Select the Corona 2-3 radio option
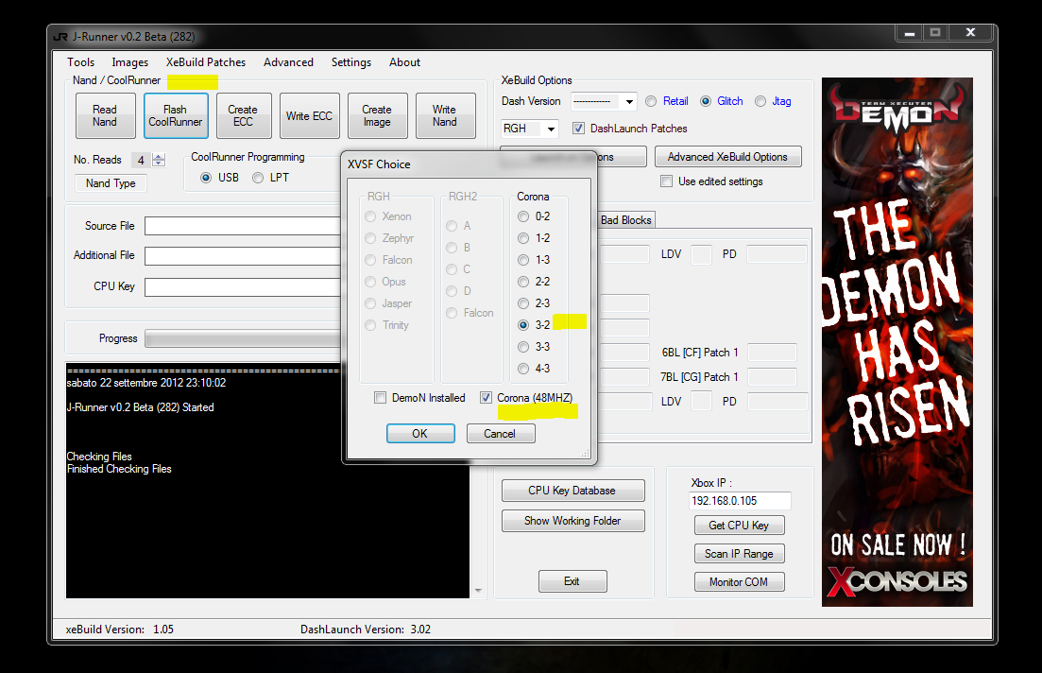This screenshot has height=673, width=1042. [523, 303]
